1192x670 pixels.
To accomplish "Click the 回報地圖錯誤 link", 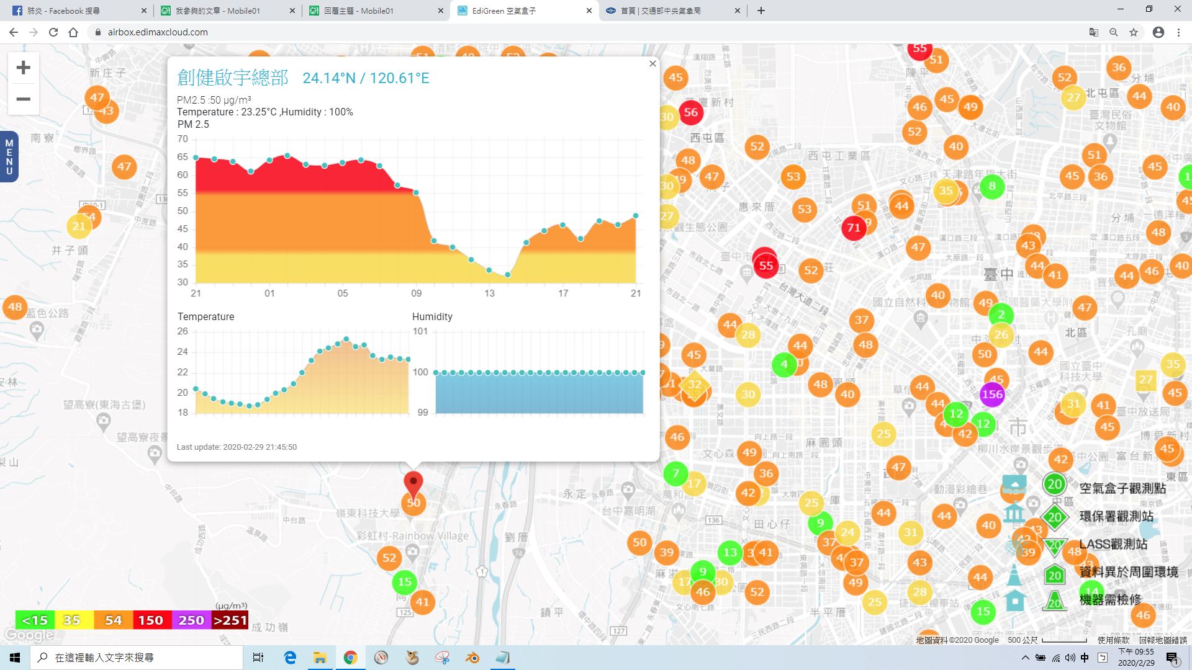I will (x=1162, y=640).
